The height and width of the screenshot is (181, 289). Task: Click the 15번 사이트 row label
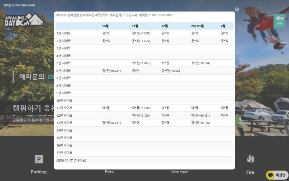coord(64,138)
